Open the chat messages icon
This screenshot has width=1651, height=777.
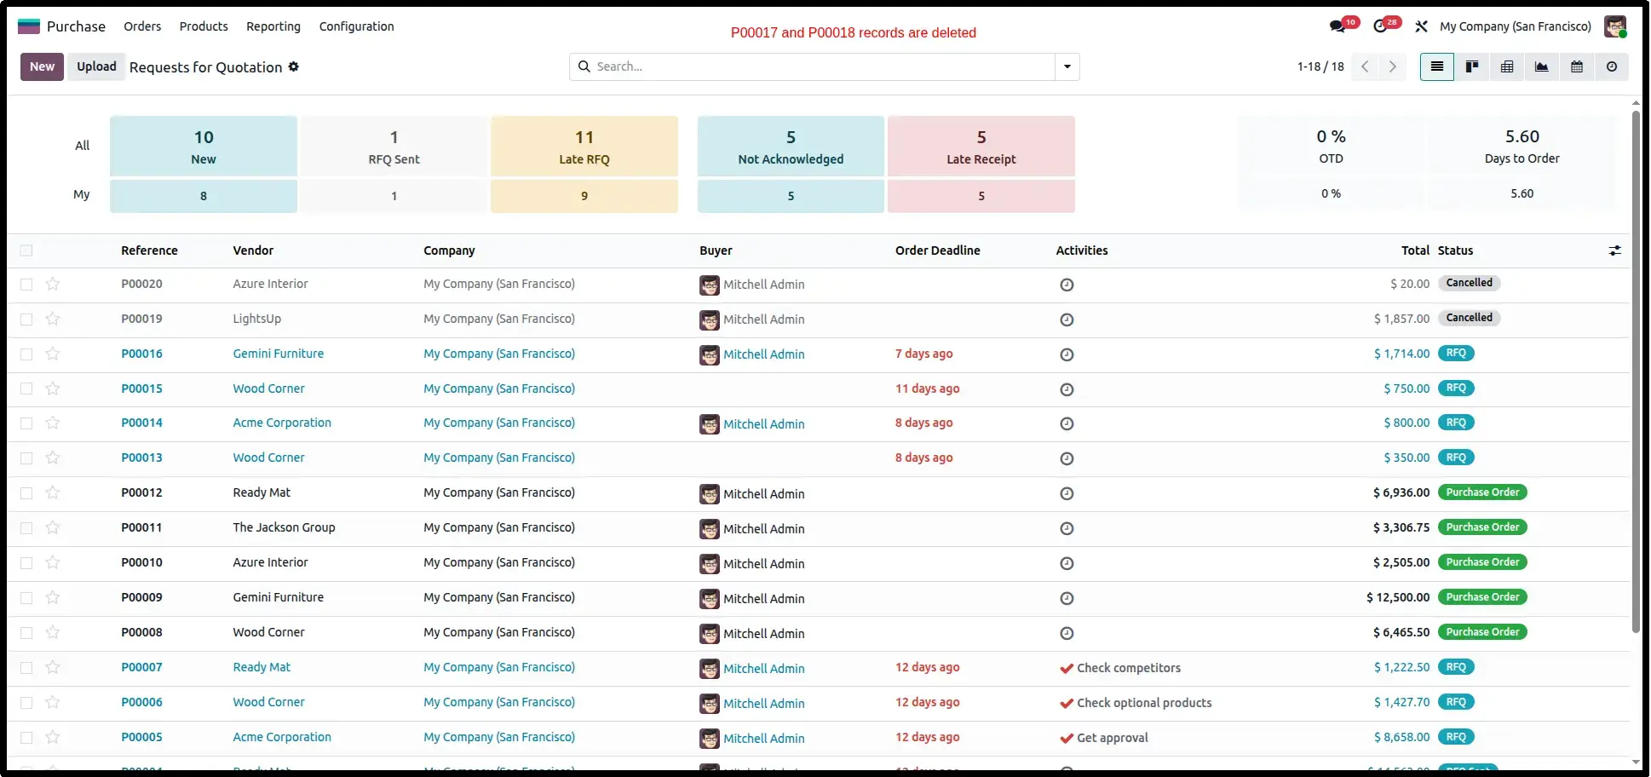pos(1337,26)
